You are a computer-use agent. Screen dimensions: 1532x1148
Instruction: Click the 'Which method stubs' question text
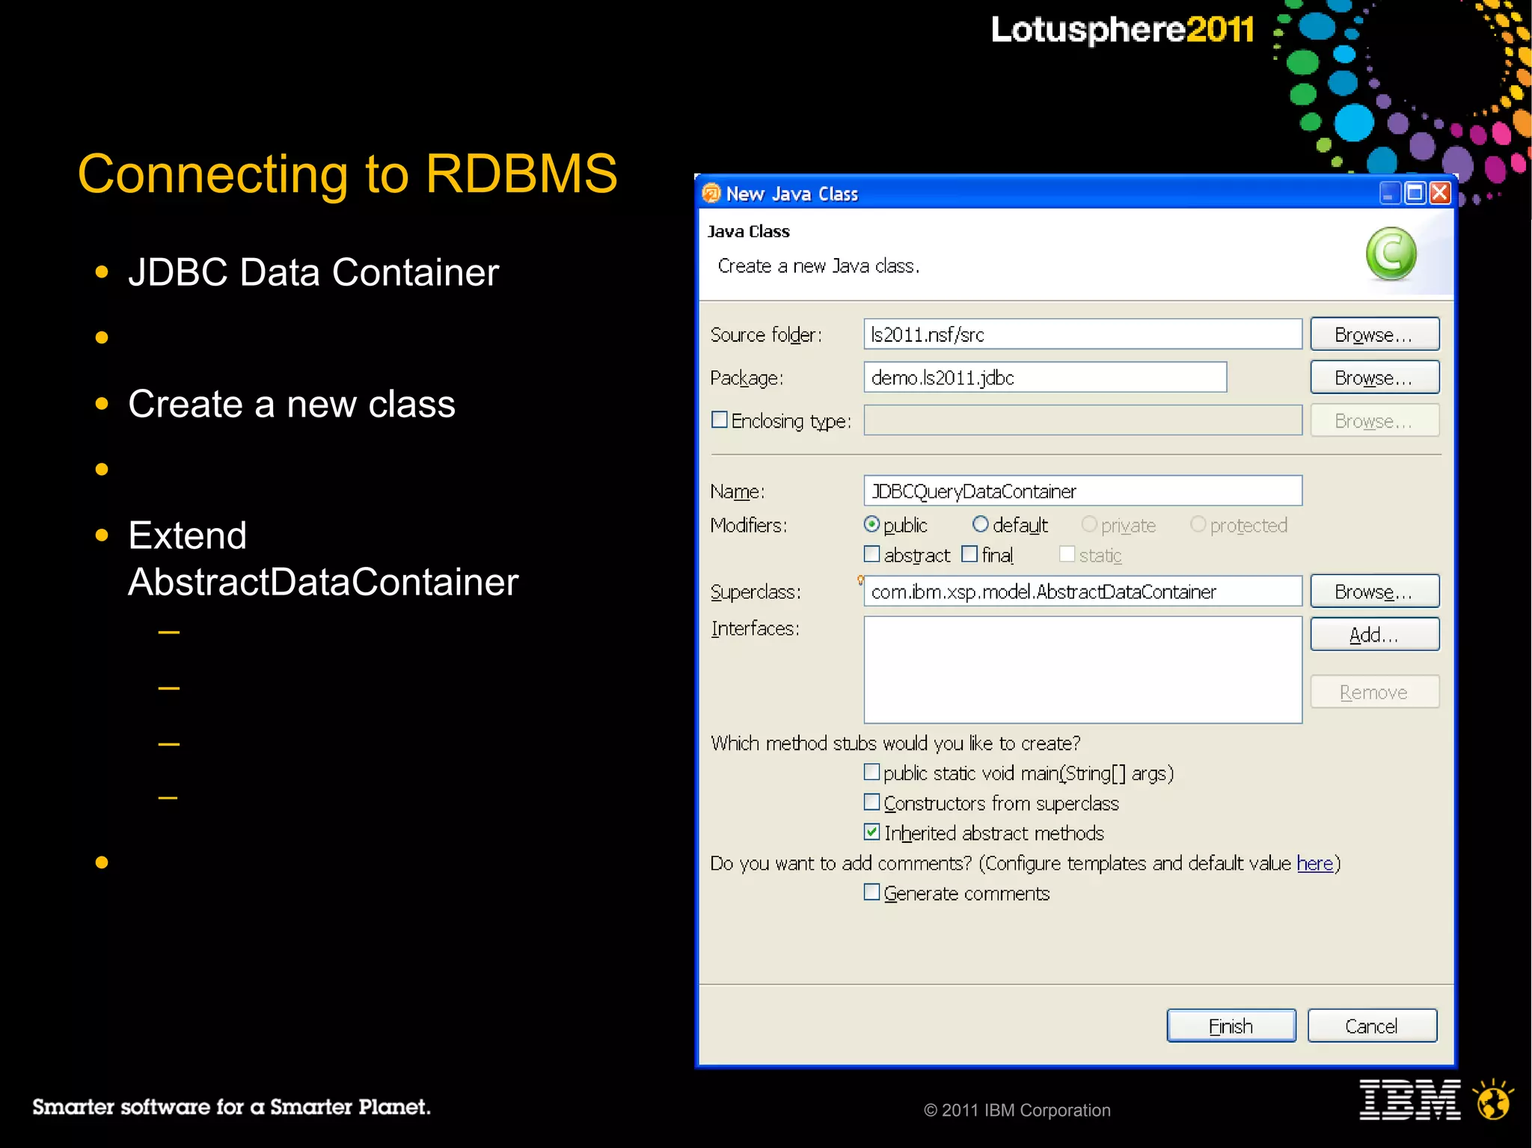click(895, 743)
